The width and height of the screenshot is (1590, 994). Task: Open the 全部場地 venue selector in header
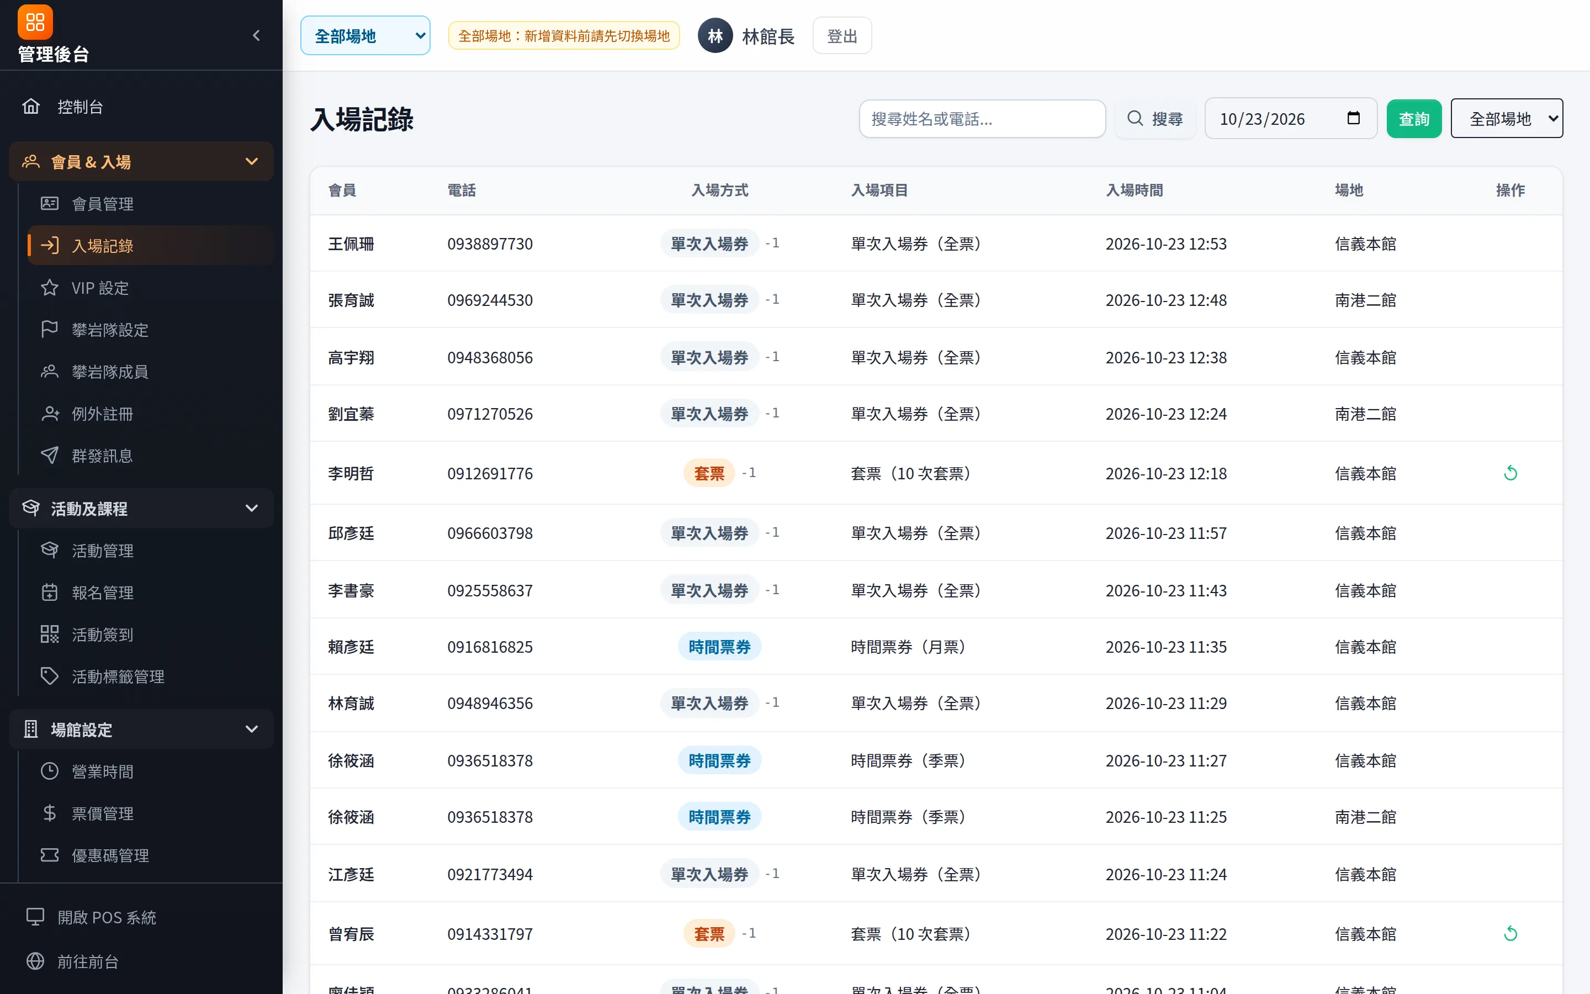tap(365, 35)
